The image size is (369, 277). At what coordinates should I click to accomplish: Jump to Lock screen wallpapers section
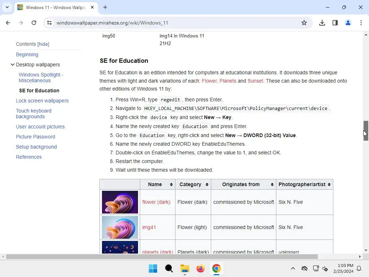[x=42, y=101]
